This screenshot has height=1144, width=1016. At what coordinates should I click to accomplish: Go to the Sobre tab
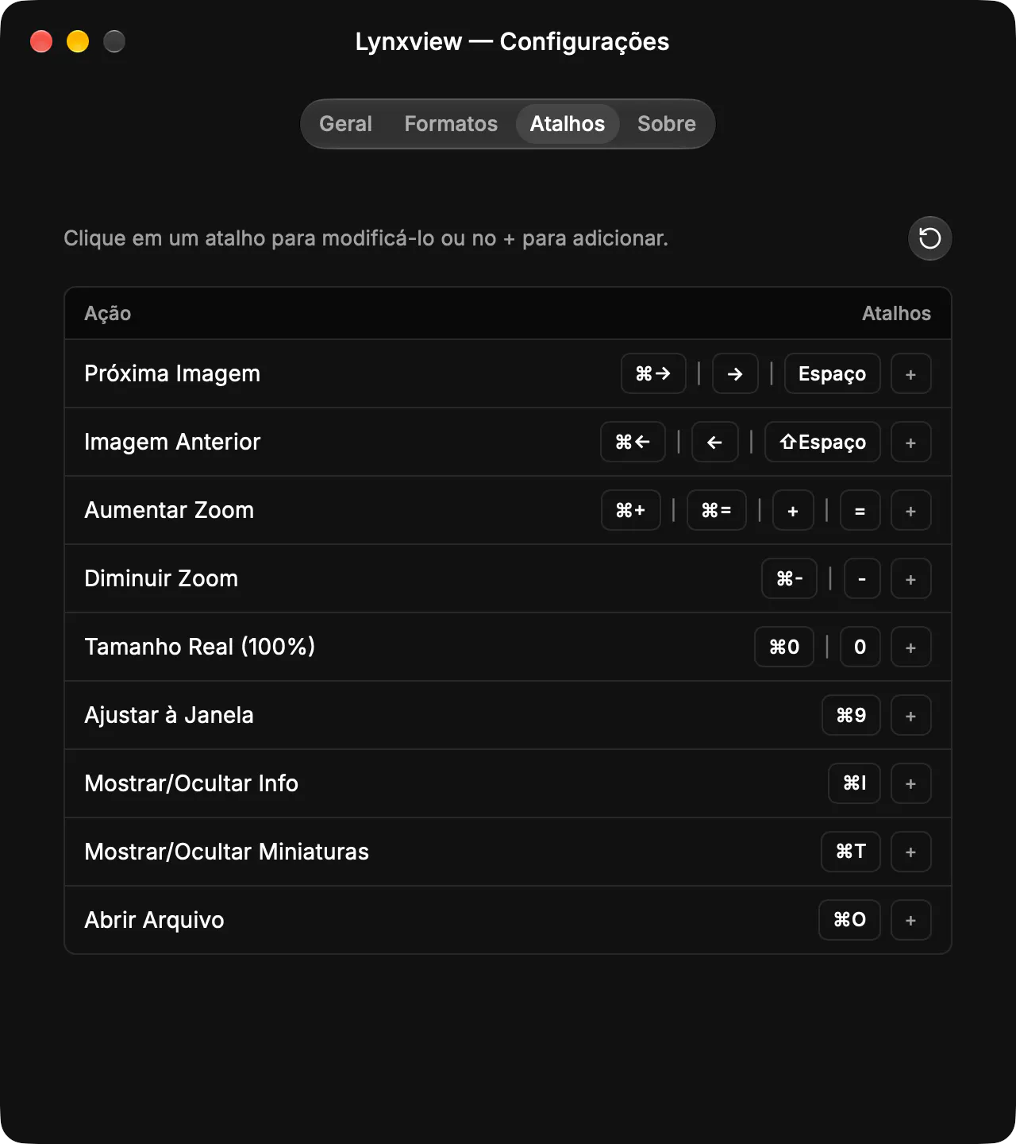click(x=667, y=124)
